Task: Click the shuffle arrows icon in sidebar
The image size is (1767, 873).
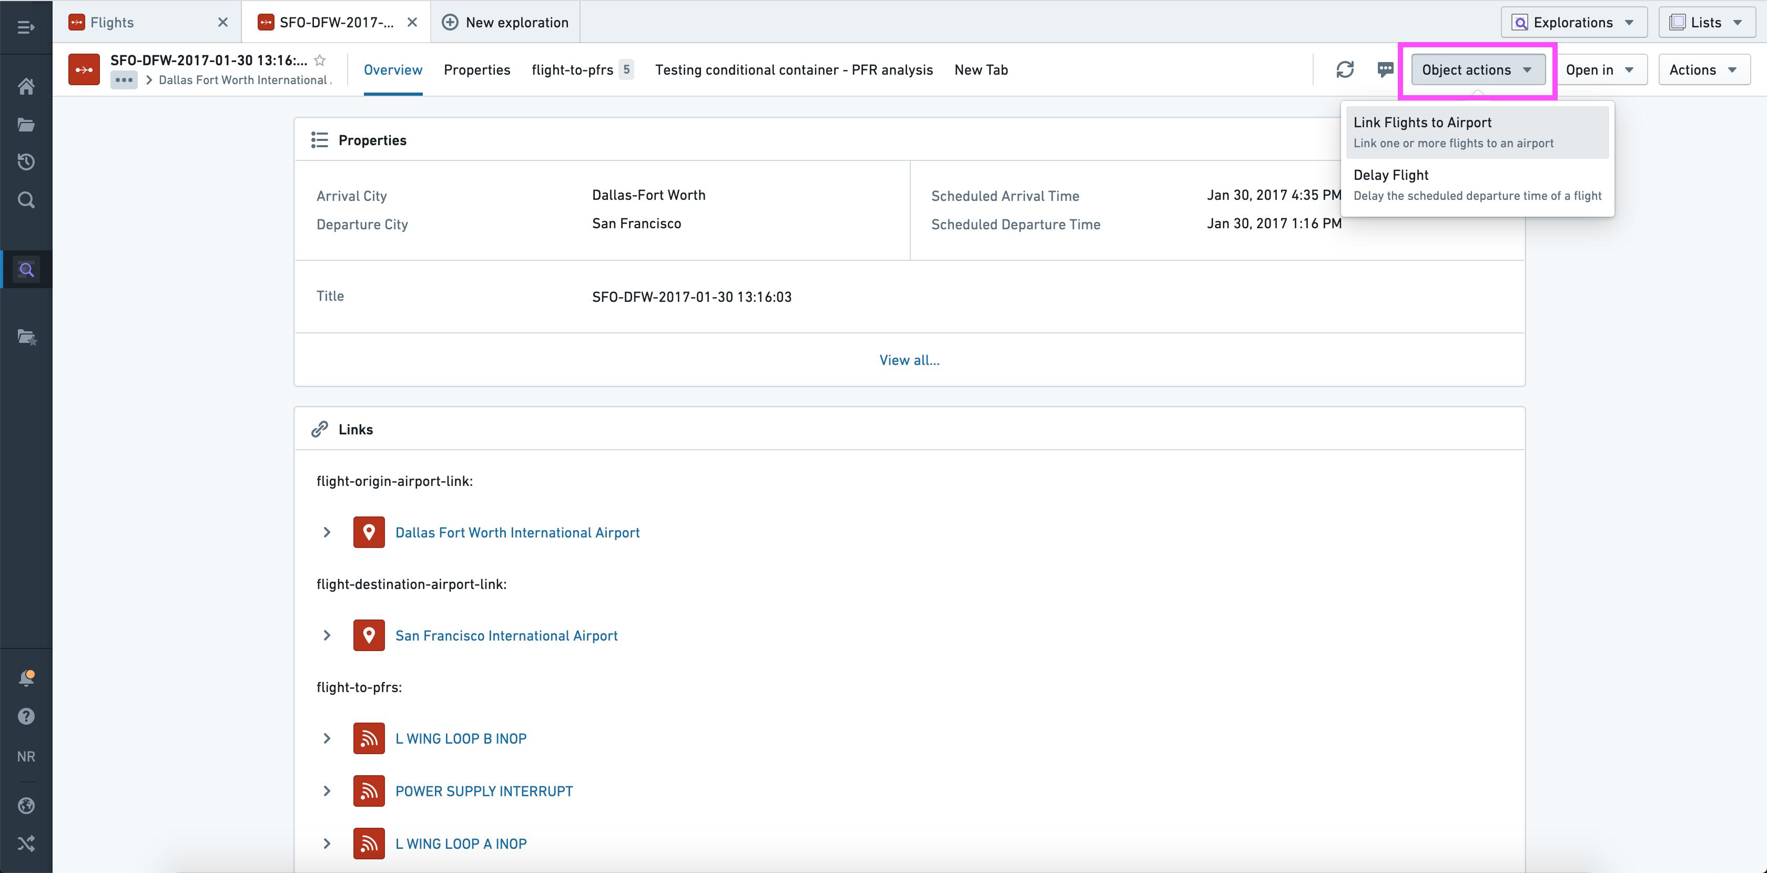Action: [x=26, y=844]
